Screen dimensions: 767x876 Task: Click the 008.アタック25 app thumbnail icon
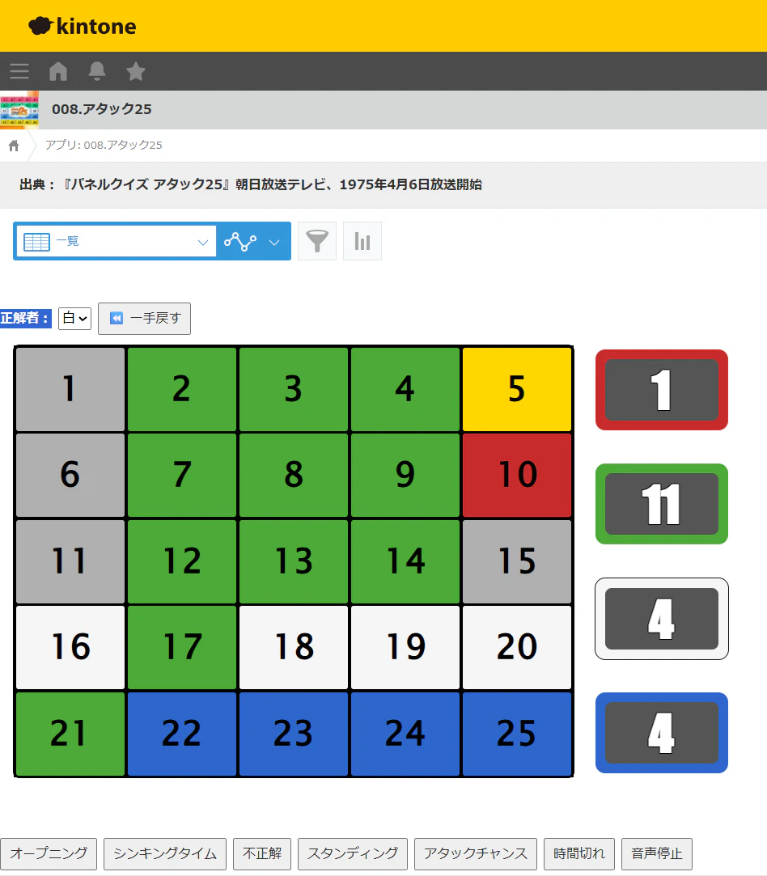click(x=19, y=109)
